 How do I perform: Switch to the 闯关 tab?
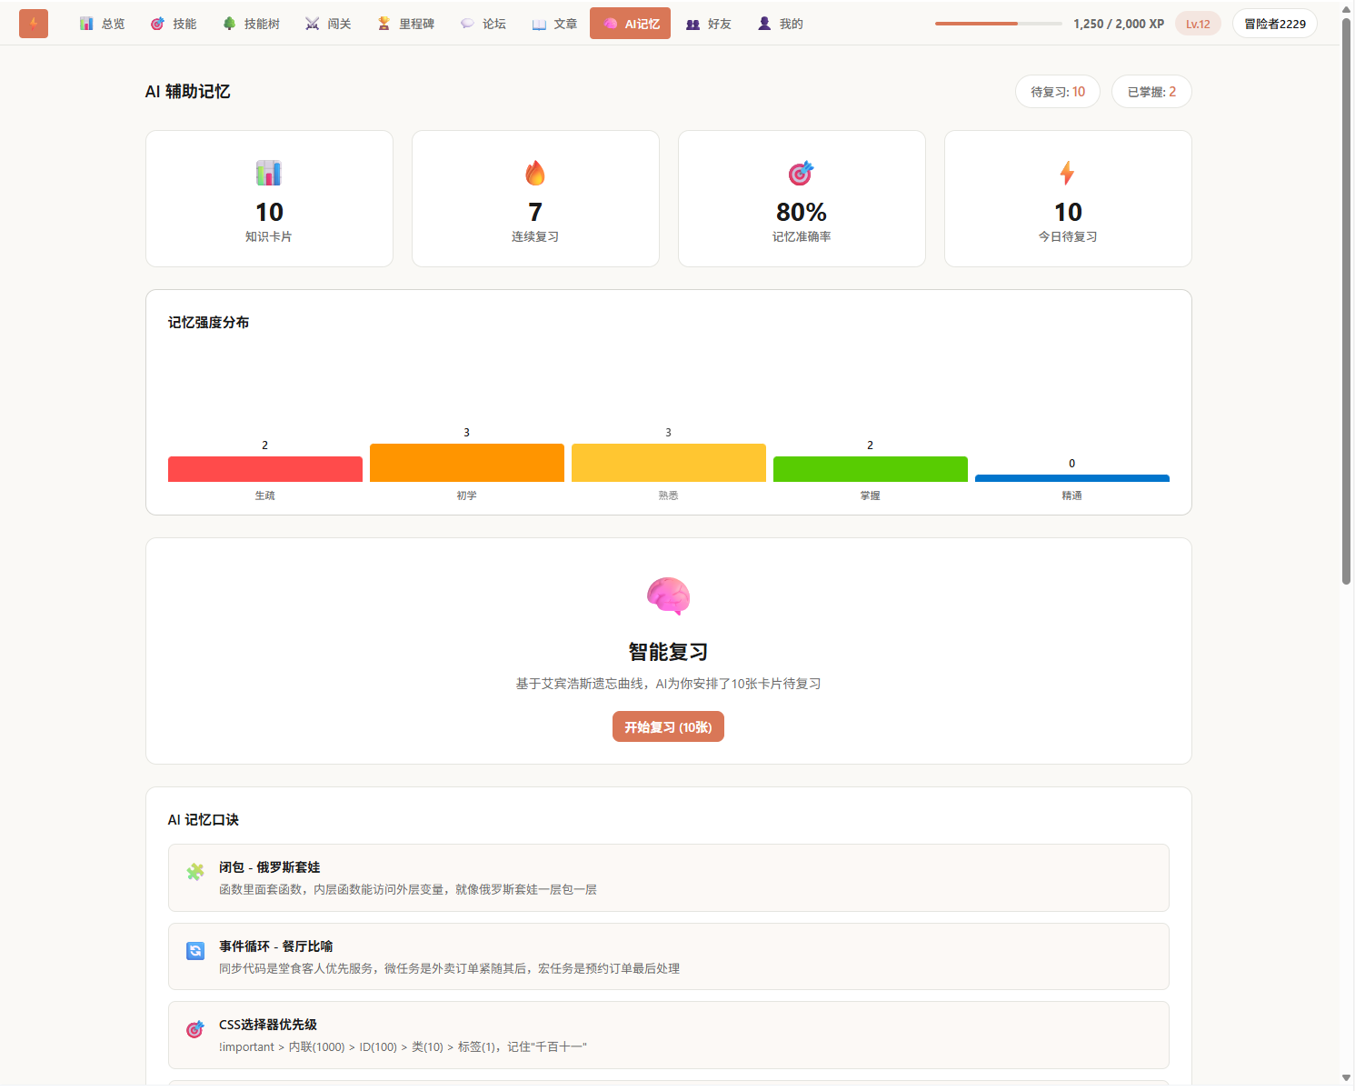click(328, 24)
